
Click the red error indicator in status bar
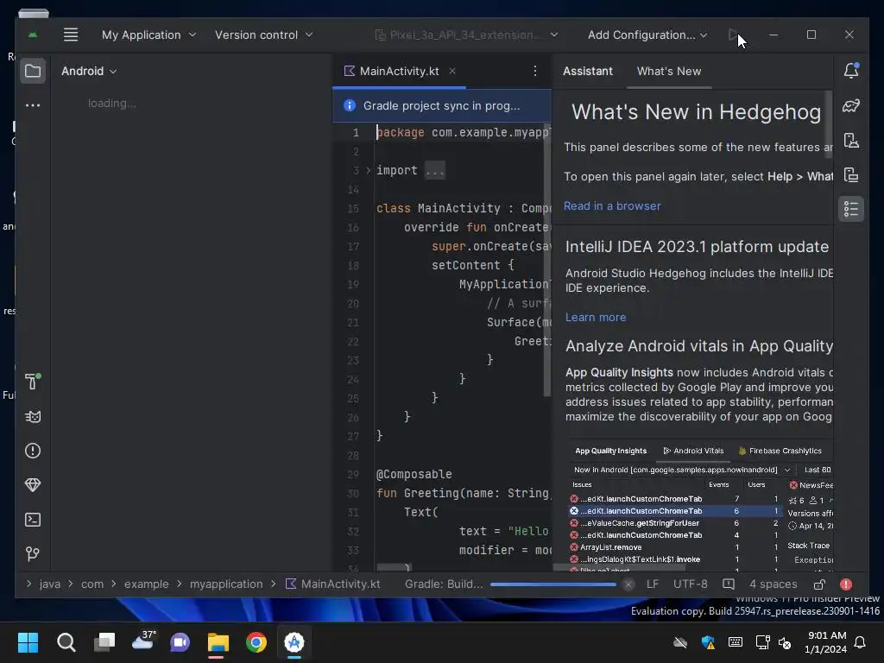click(846, 584)
